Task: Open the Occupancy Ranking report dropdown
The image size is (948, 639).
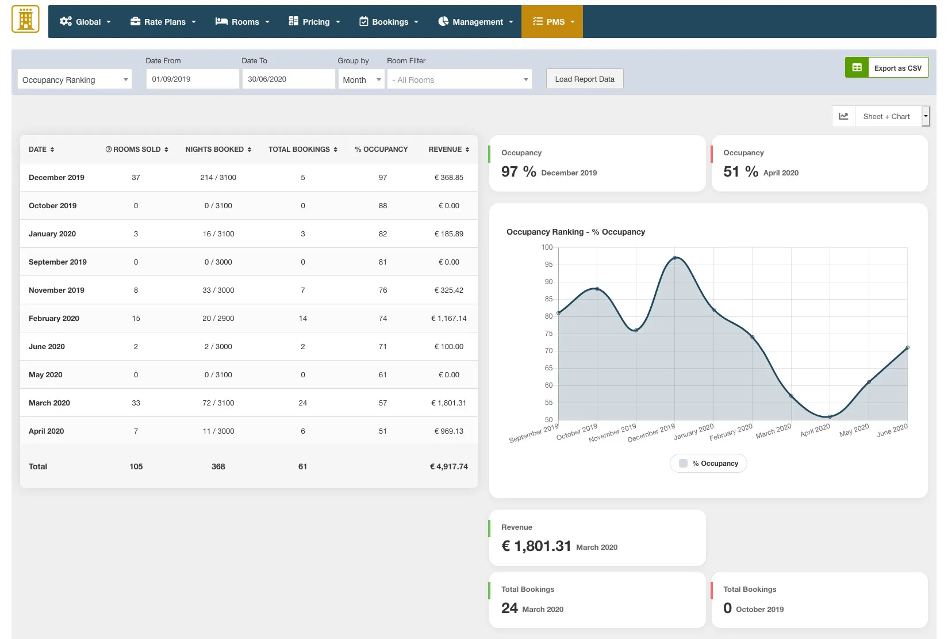Action: click(75, 80)
